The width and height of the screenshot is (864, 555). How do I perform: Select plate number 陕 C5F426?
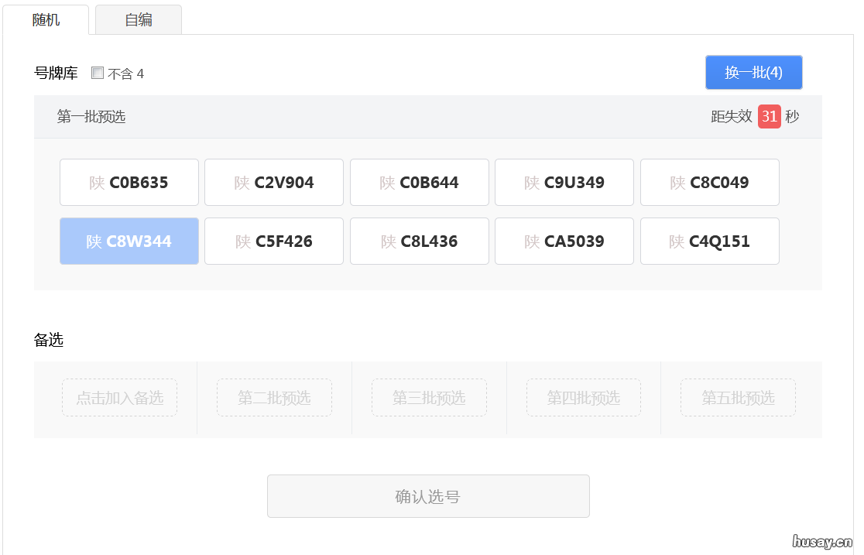pyautogui.click(x=274, y=242)
